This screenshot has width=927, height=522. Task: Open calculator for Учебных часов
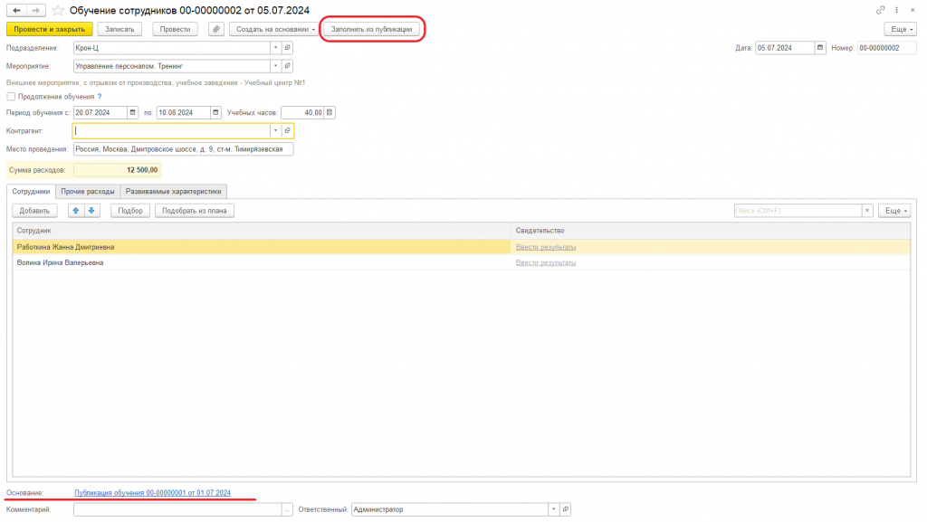[330, 112]
